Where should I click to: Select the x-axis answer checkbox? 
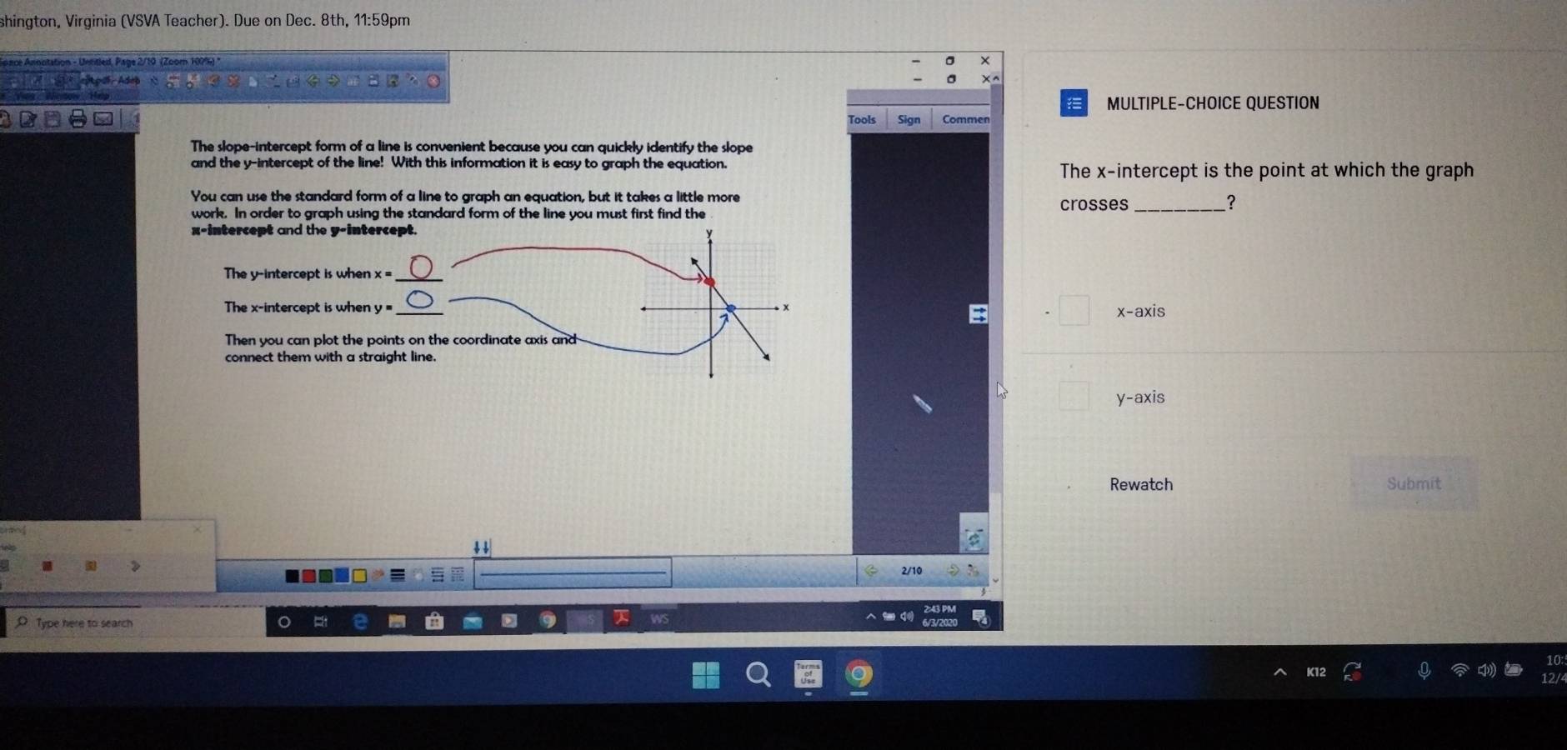pos(1074,310)
